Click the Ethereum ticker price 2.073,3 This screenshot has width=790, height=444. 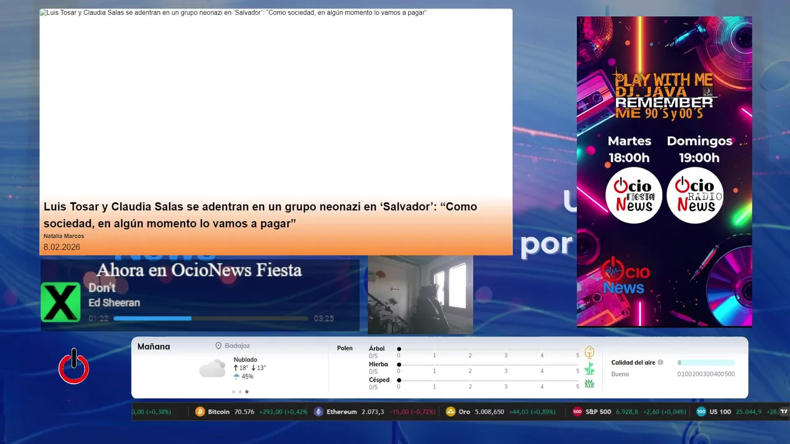point(373,412)
